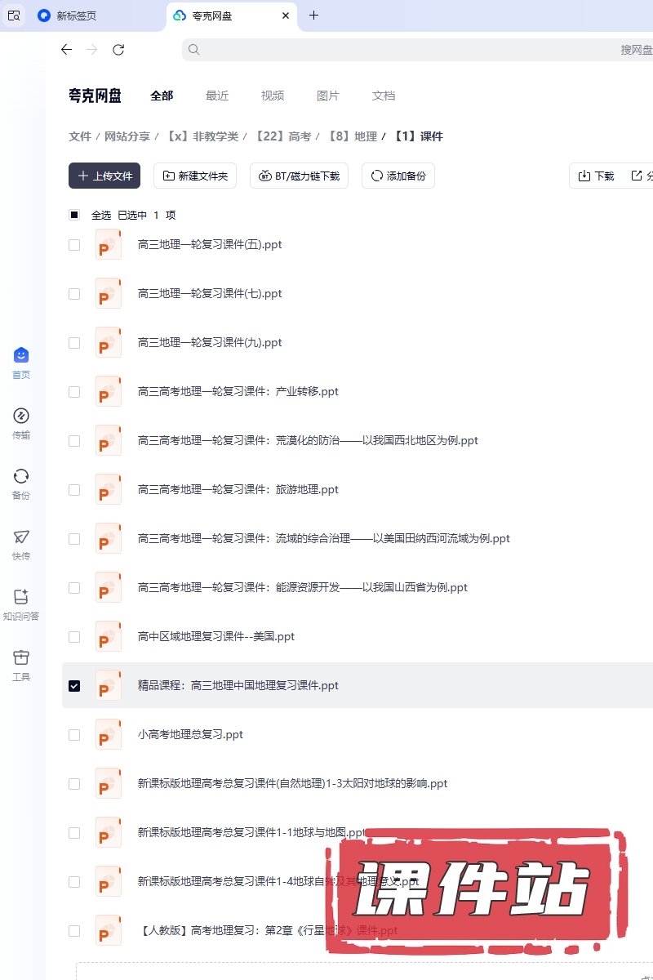Click the browser back arrow

coord(67,50)
